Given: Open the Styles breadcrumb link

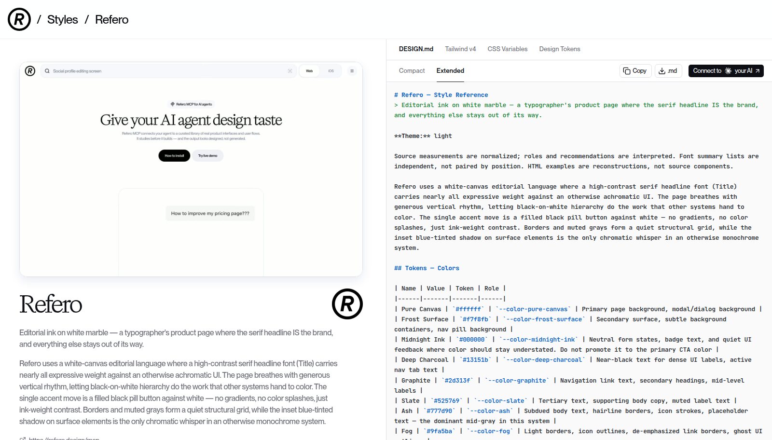Looking at the screenshot, I should pos(62,20).
